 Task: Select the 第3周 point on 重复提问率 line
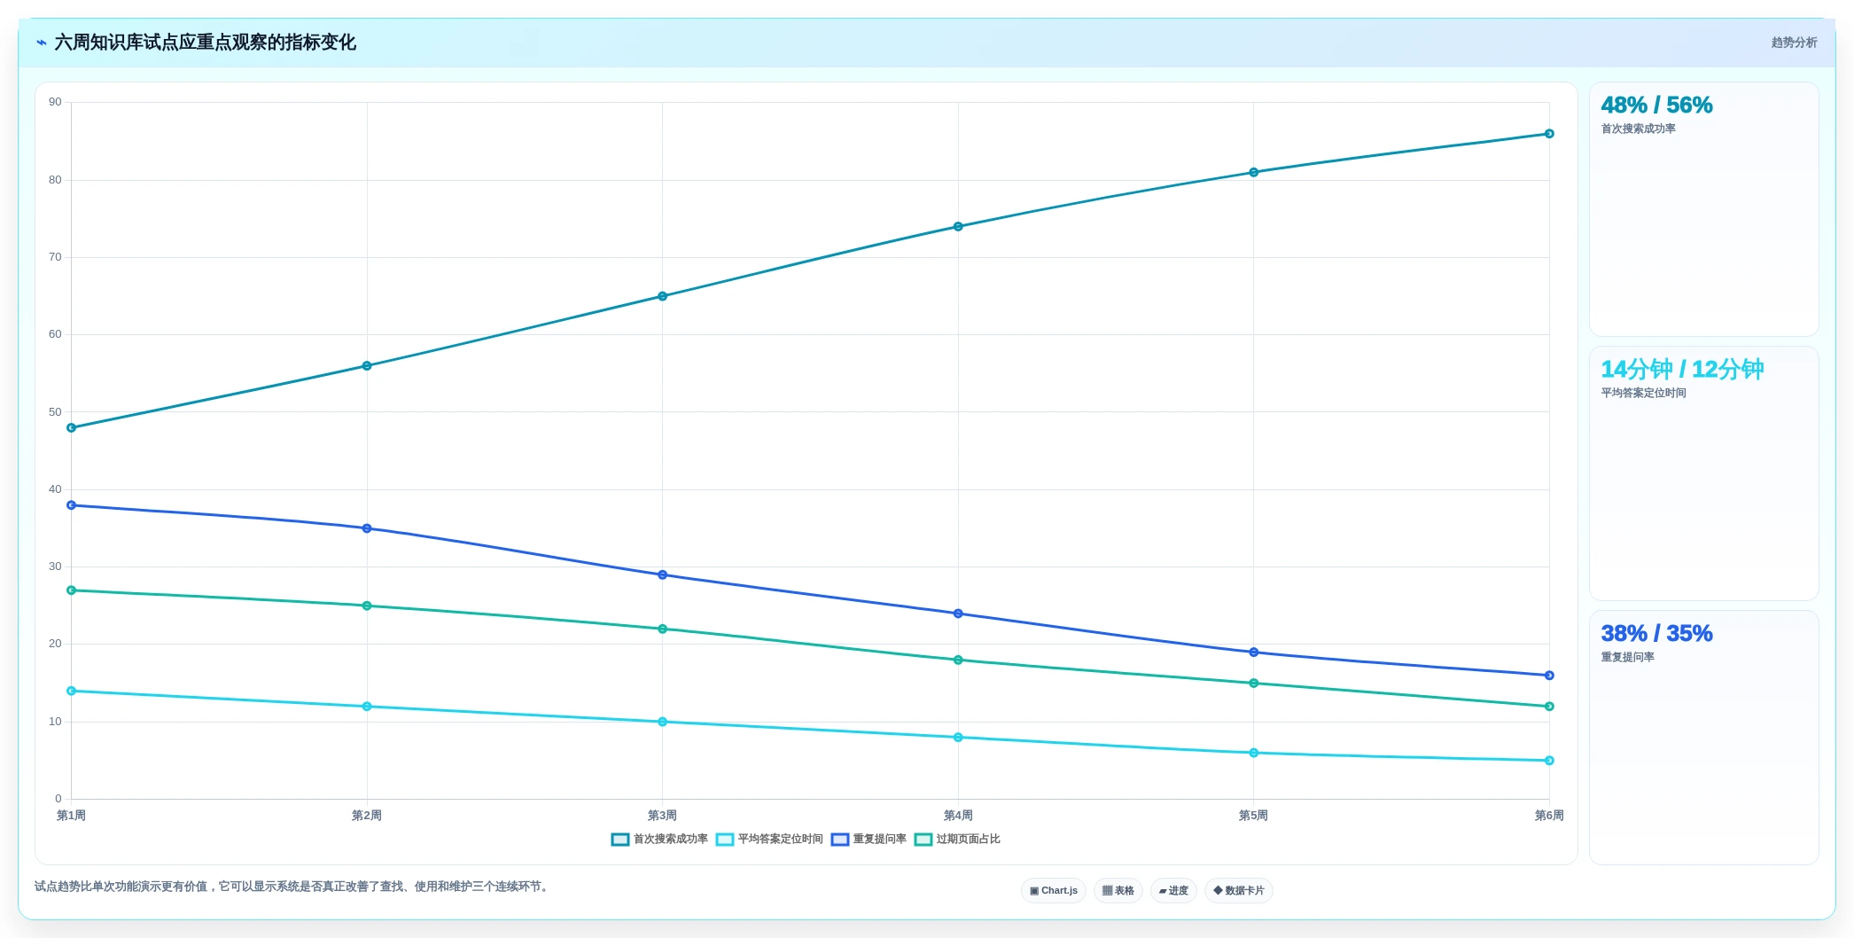coord(663,575)
